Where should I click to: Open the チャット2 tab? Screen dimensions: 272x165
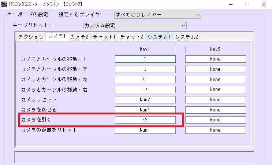click(132, 37)
